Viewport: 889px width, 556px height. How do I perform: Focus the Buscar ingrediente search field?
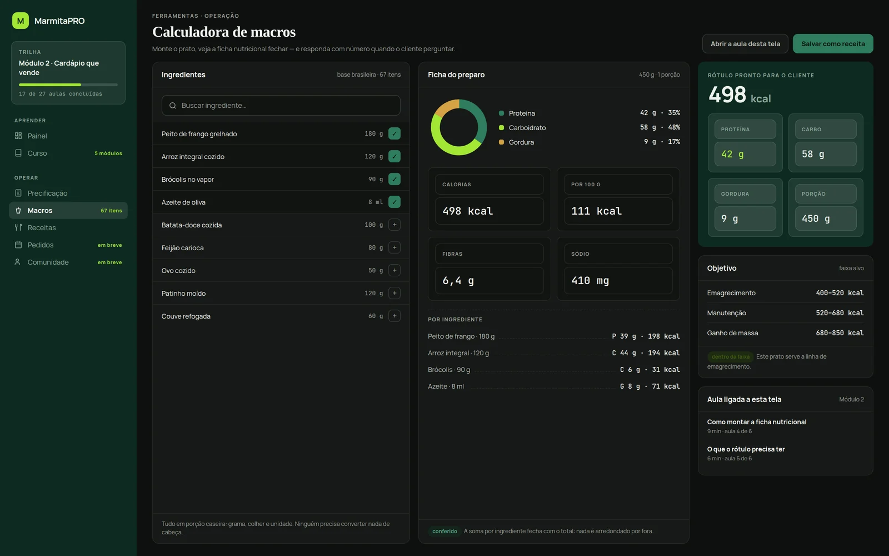[281, 106]
